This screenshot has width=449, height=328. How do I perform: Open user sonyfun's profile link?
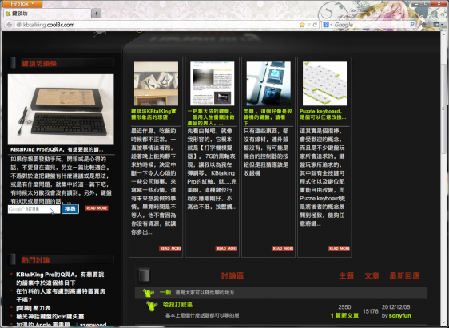click(x=399, y=316)
